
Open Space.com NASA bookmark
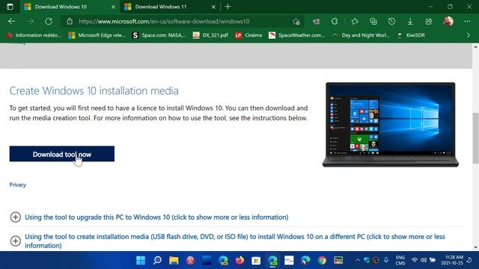[159, 35]
